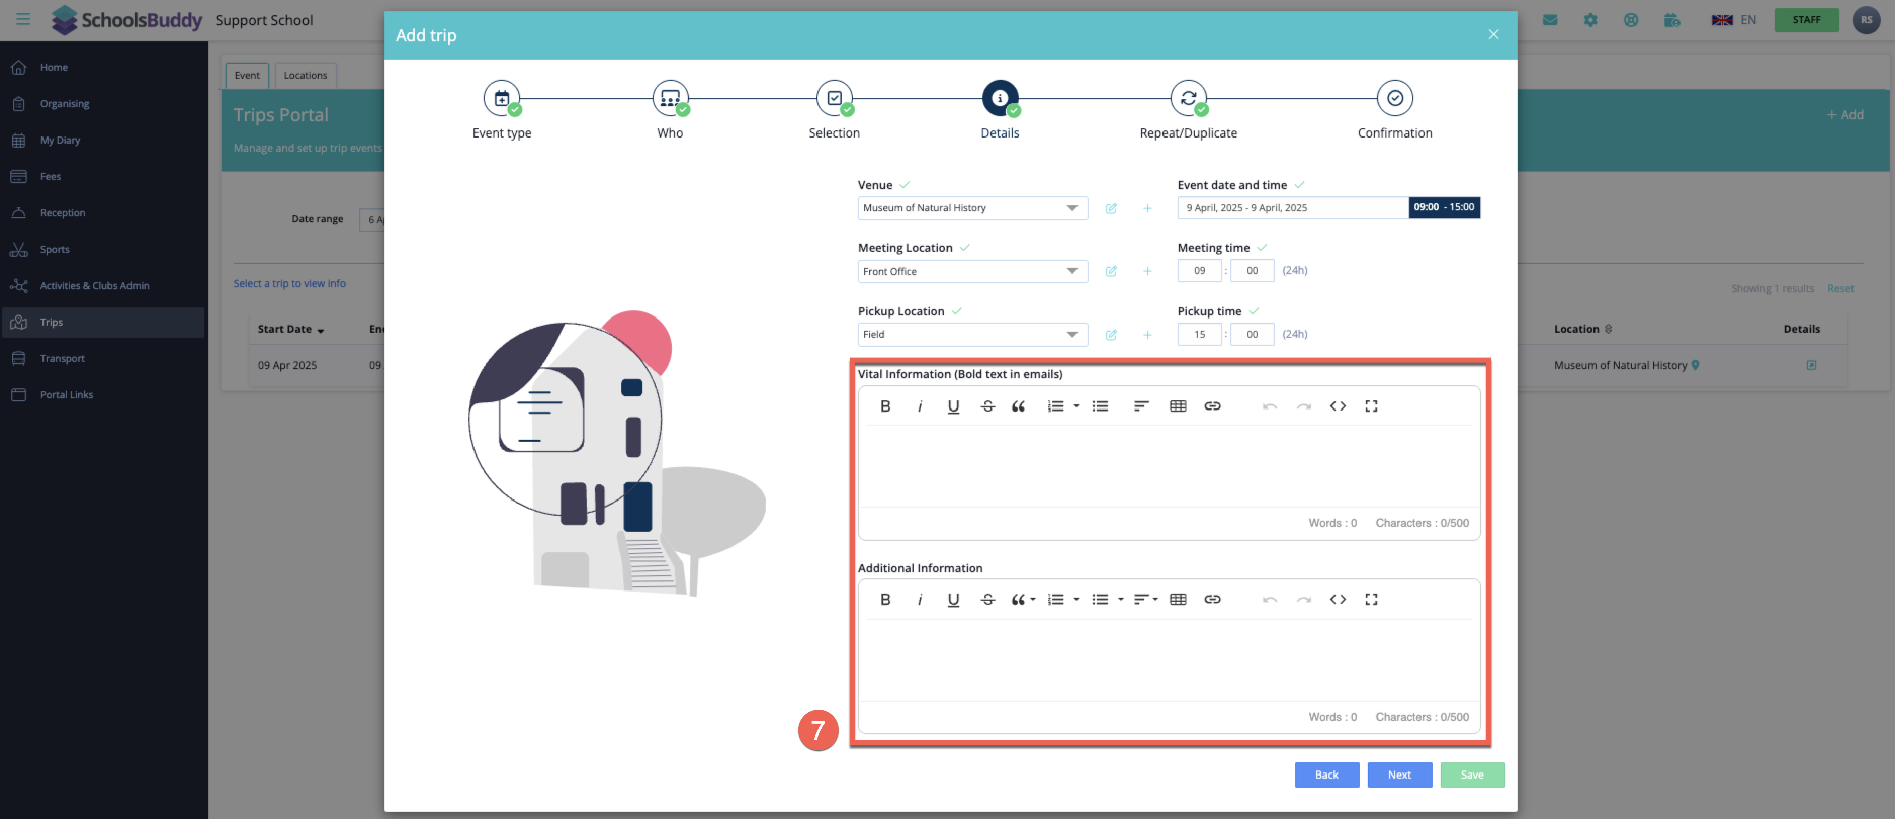Viewport: 1895px width, 819px height.
Task: Go to the Event type step
Action: click(502, 99)
